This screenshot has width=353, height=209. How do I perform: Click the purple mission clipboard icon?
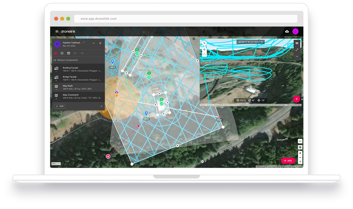coord(57,44)
